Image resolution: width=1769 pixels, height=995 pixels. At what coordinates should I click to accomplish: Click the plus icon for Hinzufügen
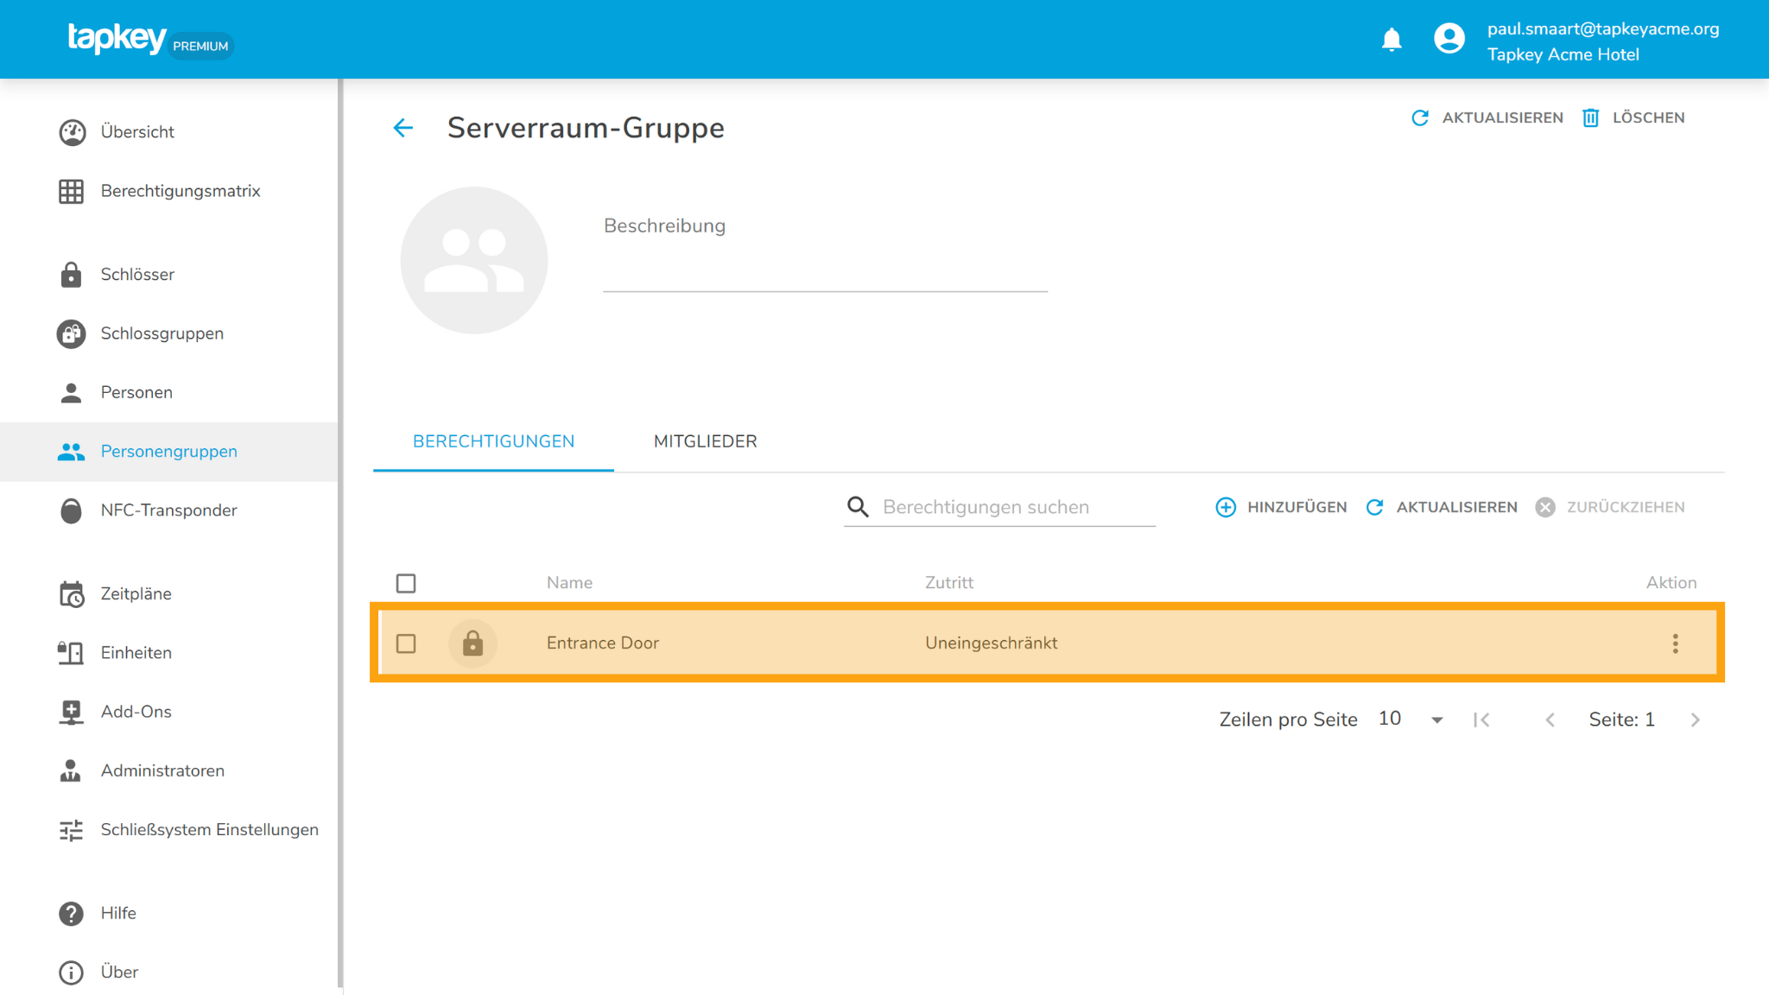coord(1226,508)
